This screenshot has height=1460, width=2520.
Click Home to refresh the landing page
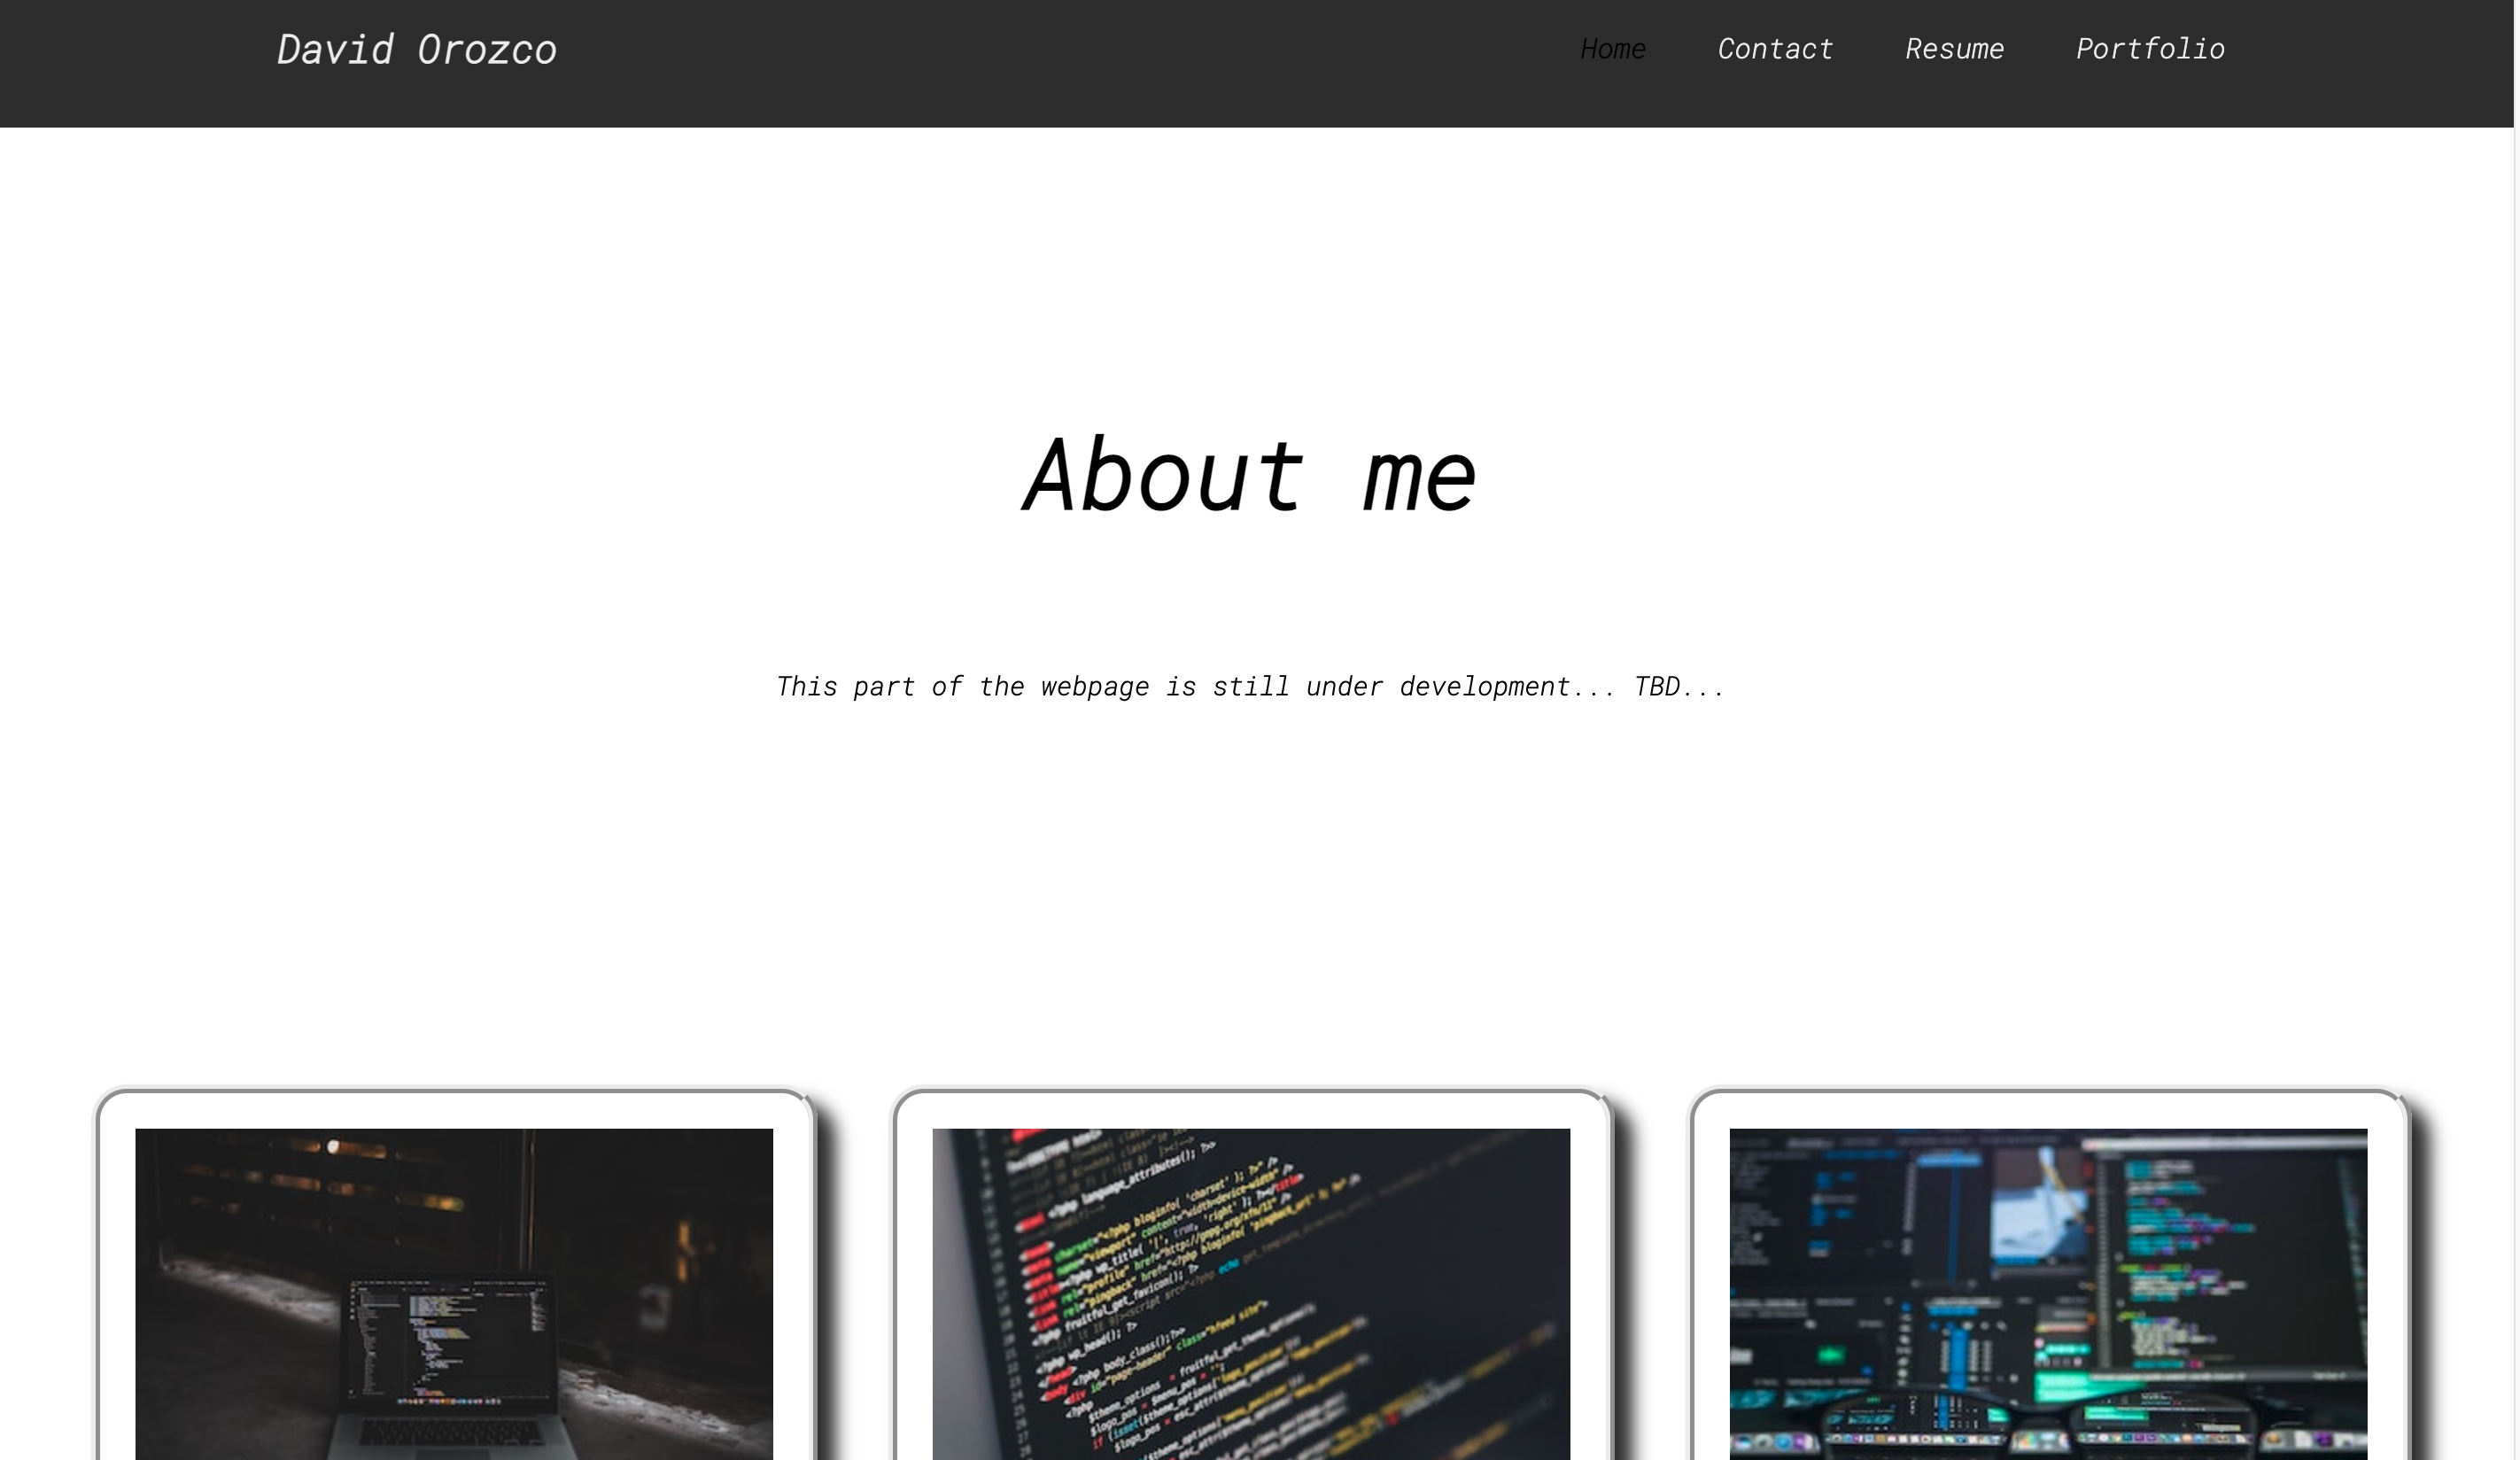click(1613, 48)
